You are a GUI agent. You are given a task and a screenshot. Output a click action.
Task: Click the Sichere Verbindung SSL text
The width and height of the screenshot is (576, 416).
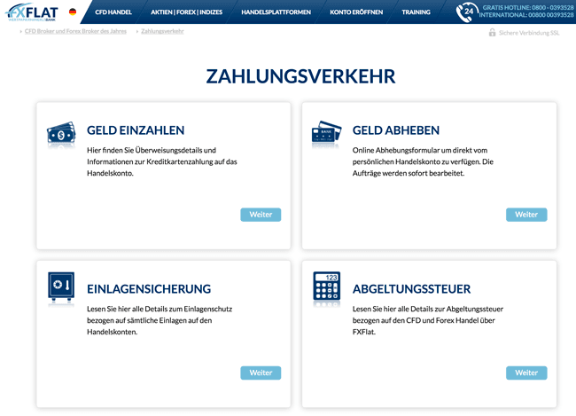tap(529, 33)
